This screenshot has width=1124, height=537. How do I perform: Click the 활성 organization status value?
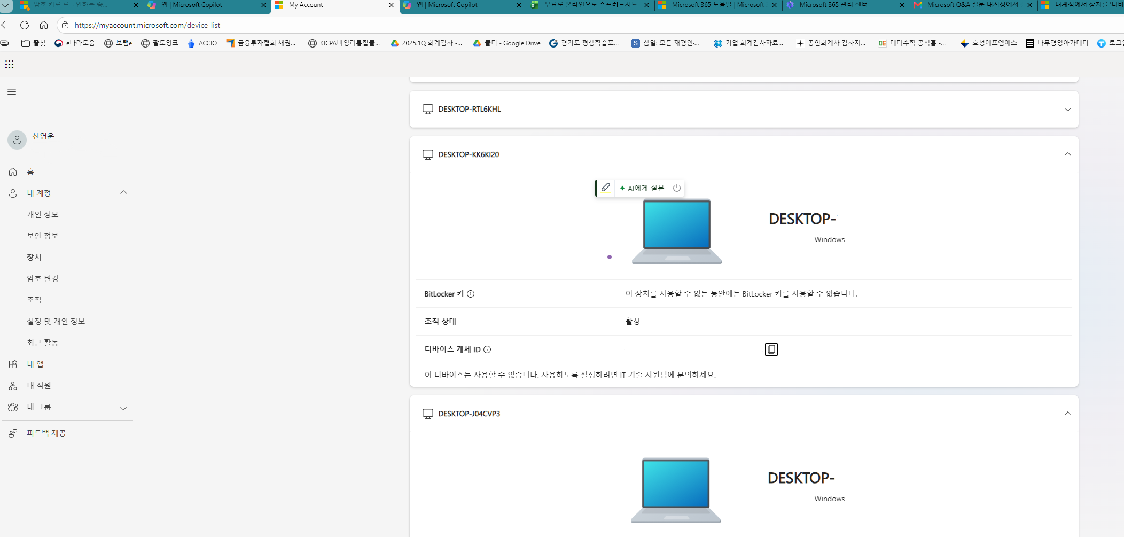(633, 321)
